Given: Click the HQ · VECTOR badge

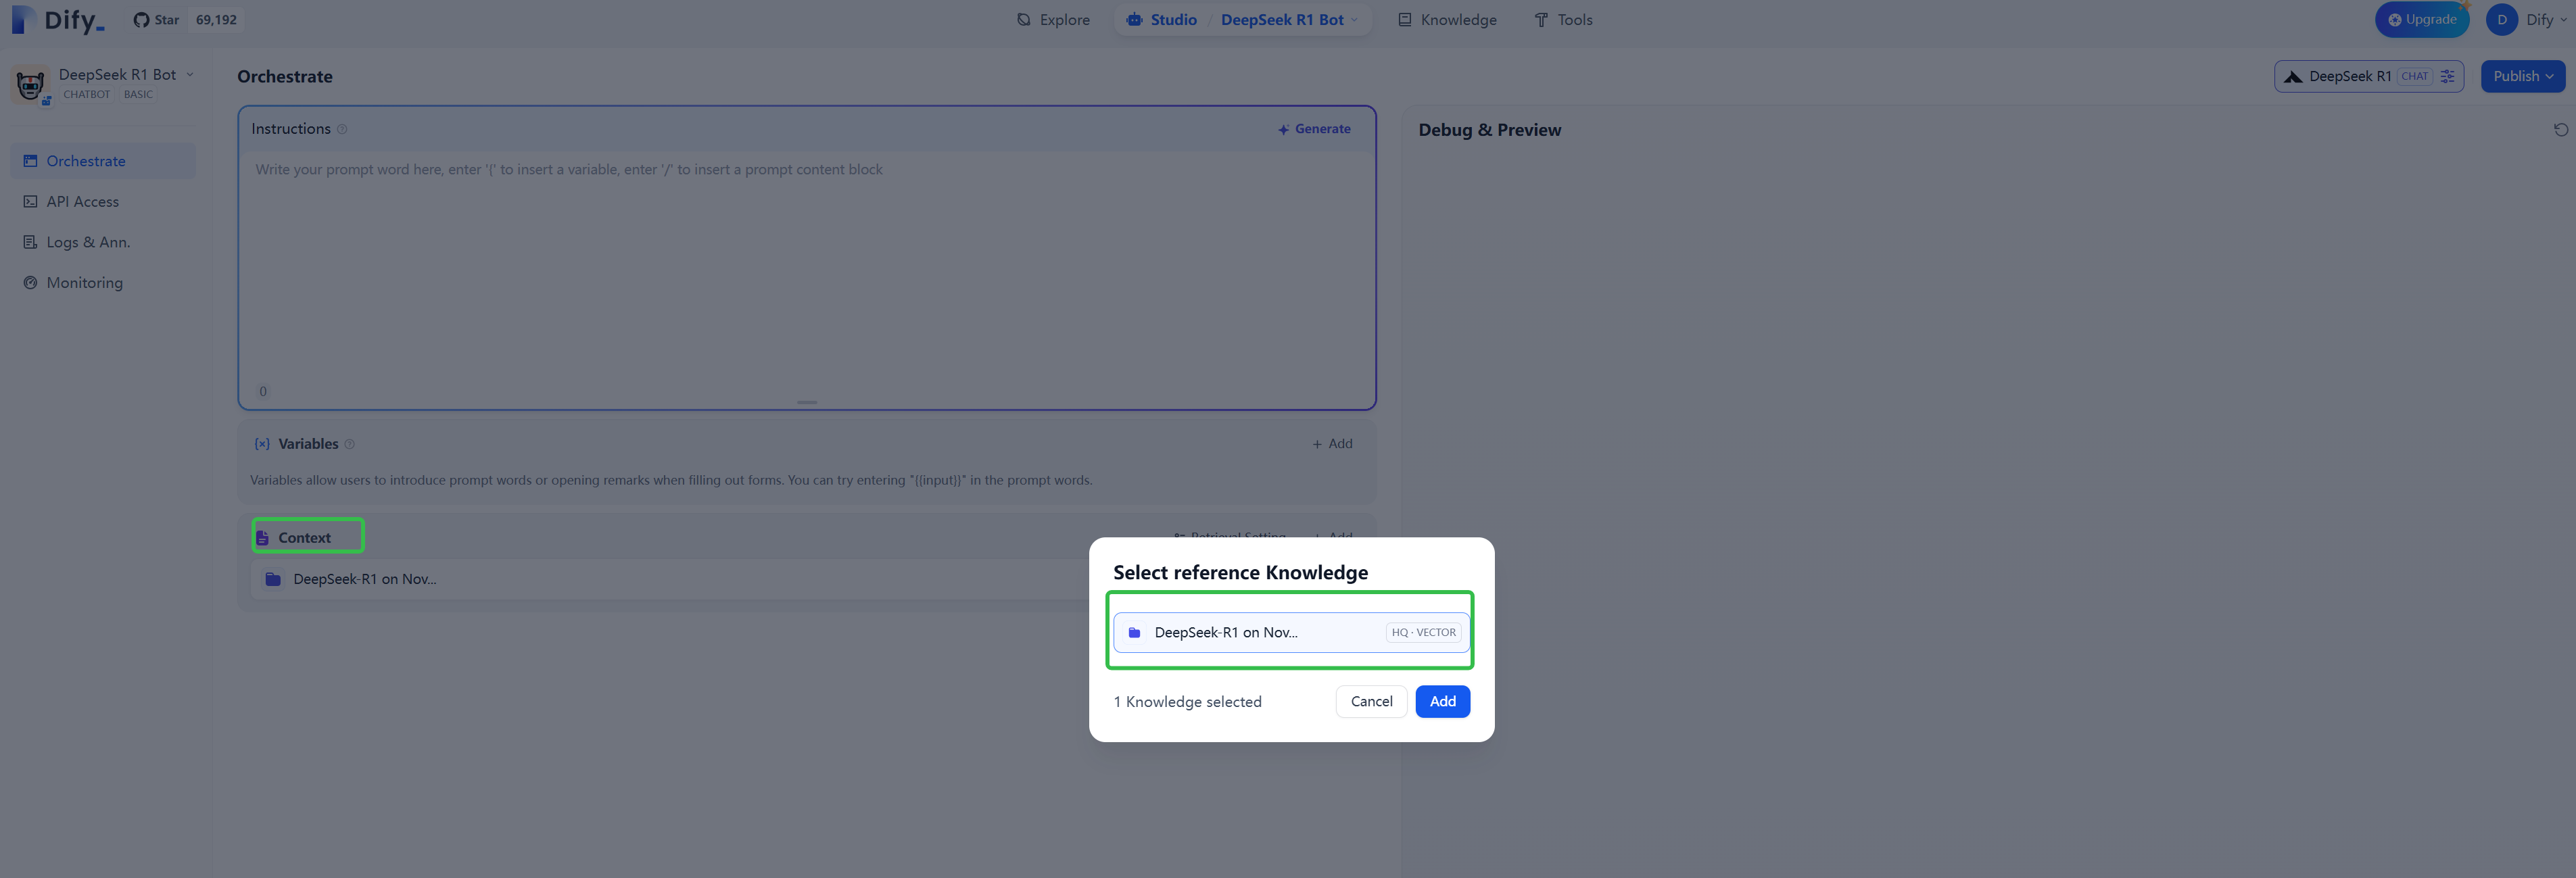Looking at the screenshot, I should tap(1423, 633).
